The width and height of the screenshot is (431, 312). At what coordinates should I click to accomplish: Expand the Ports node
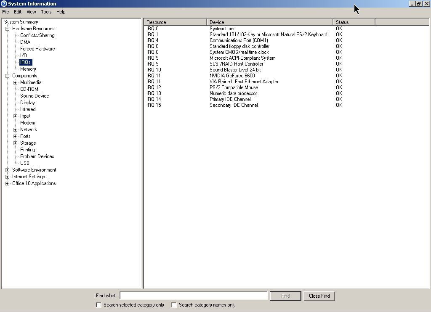tap(16, 136)
